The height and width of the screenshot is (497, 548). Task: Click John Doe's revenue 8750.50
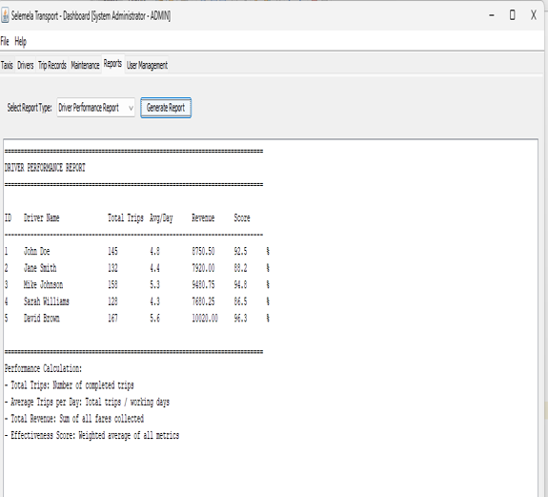tap(203, 252)
